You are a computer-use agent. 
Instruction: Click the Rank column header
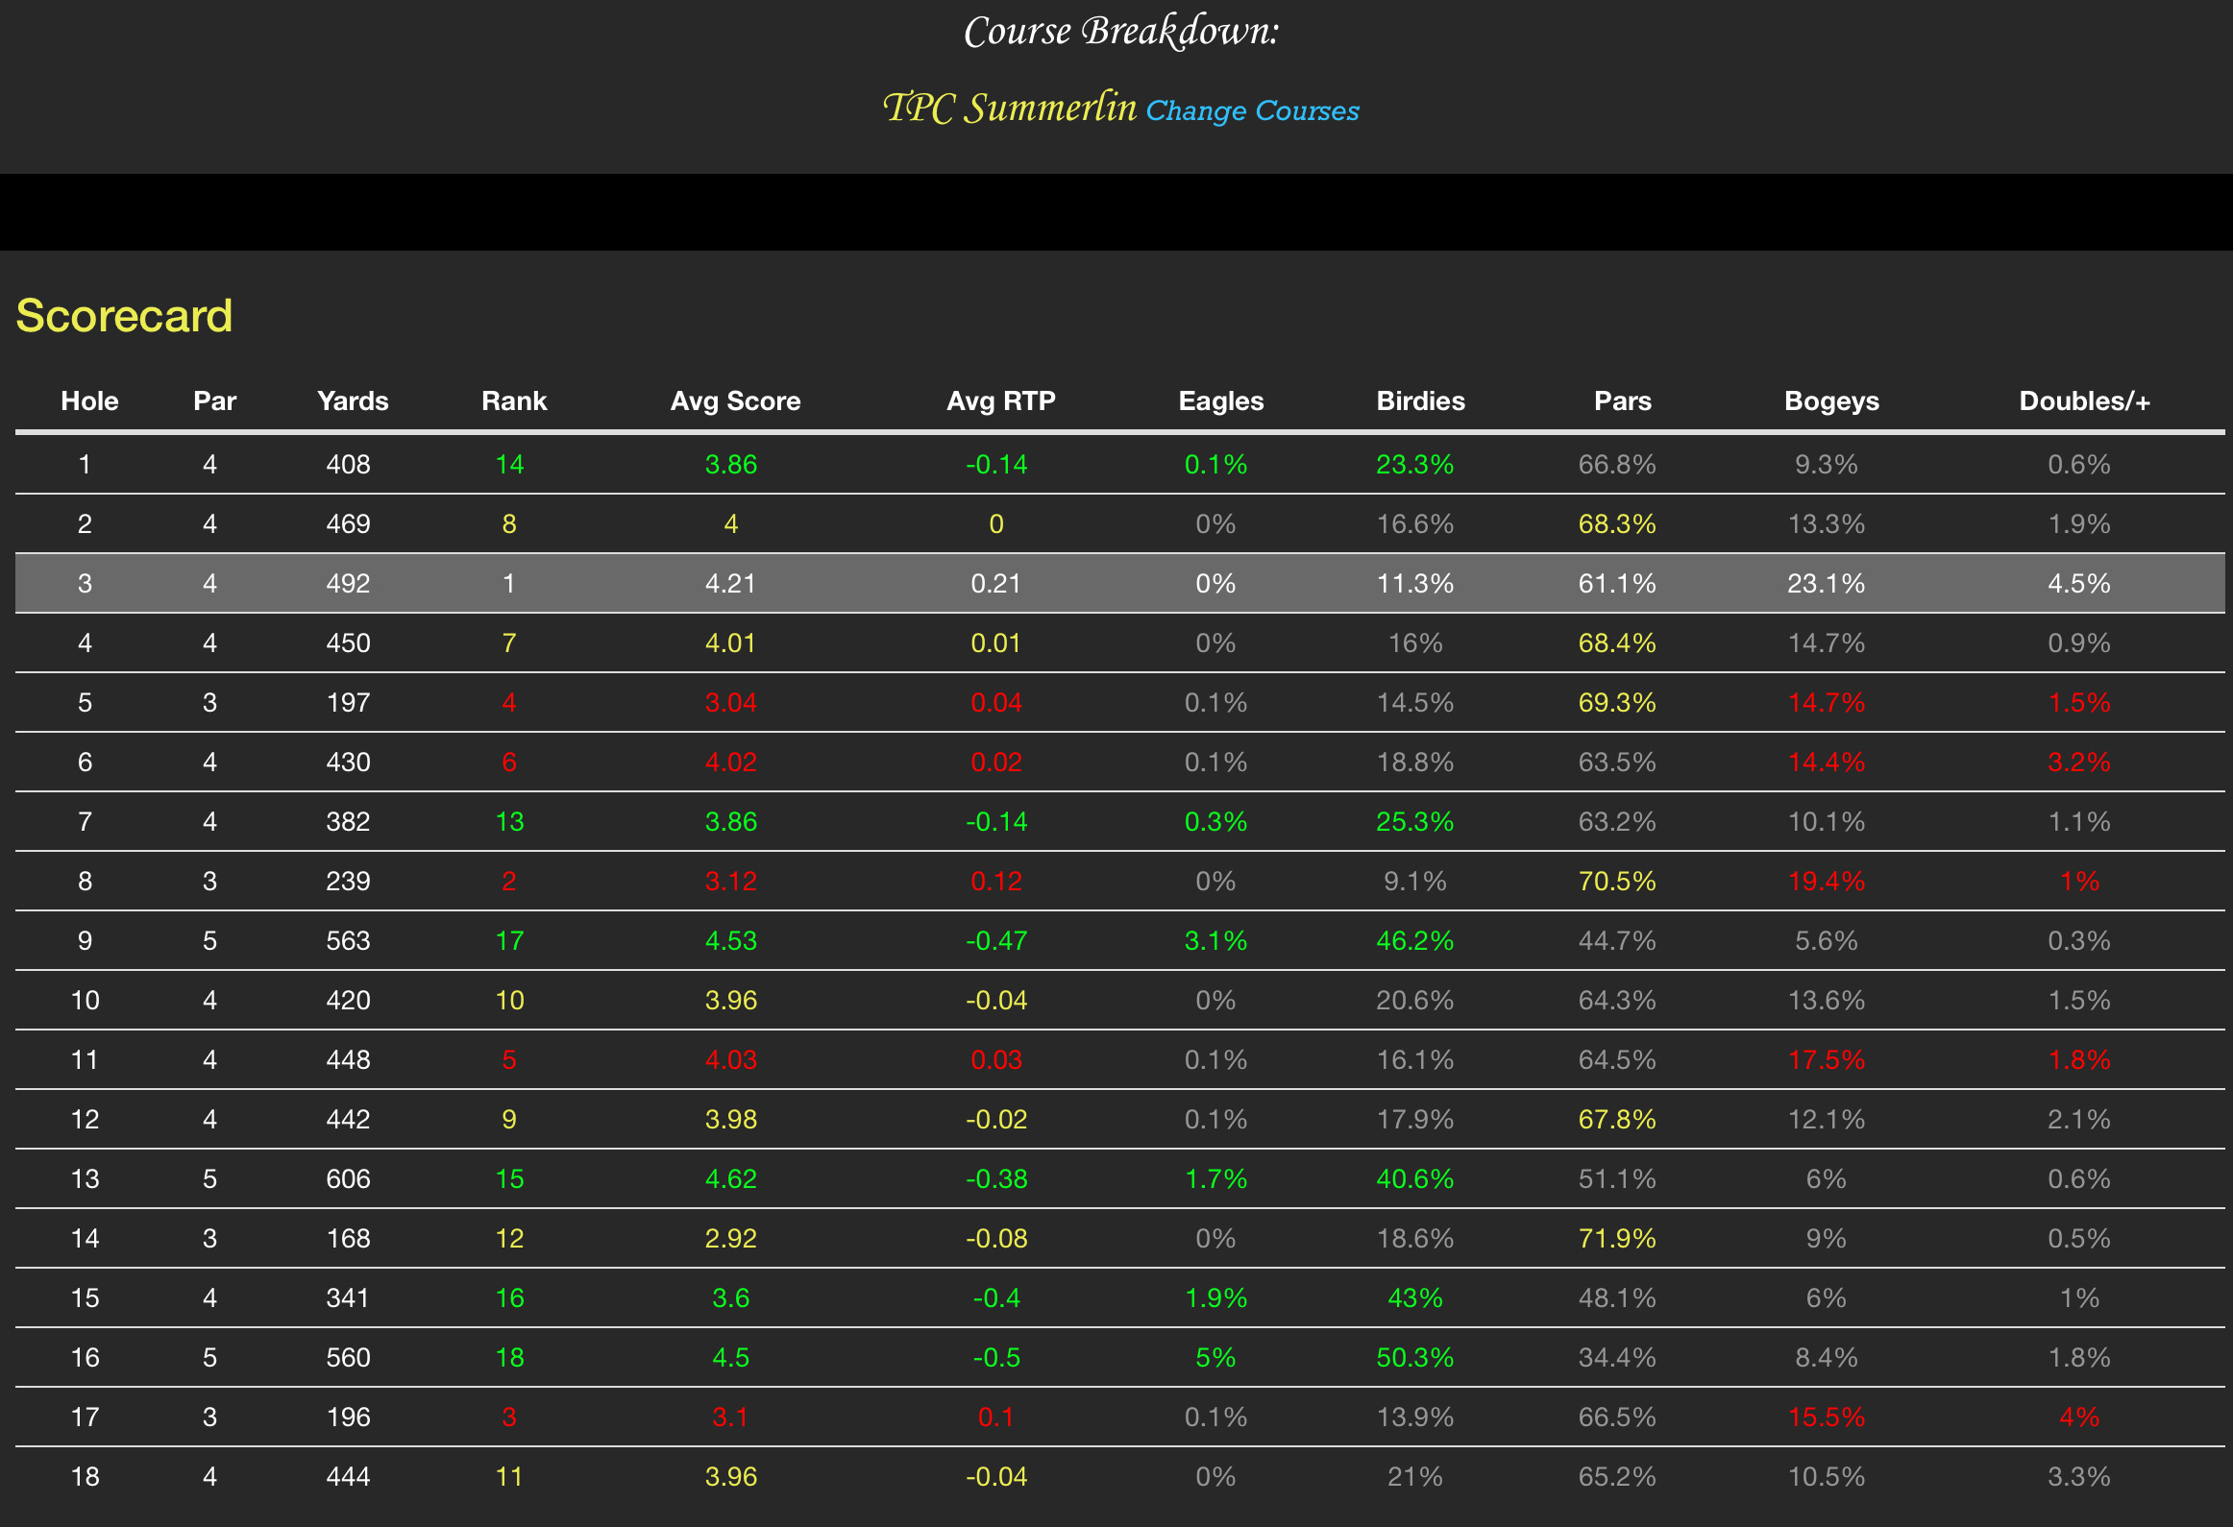click(x=514, y=400)
